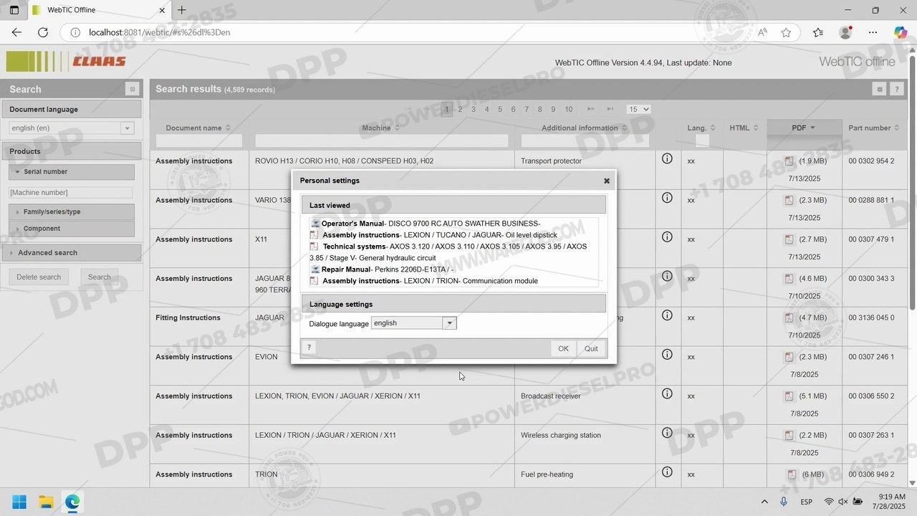Go to results page 10
Viewport: 917px width, 516px height.
(568, 110)
